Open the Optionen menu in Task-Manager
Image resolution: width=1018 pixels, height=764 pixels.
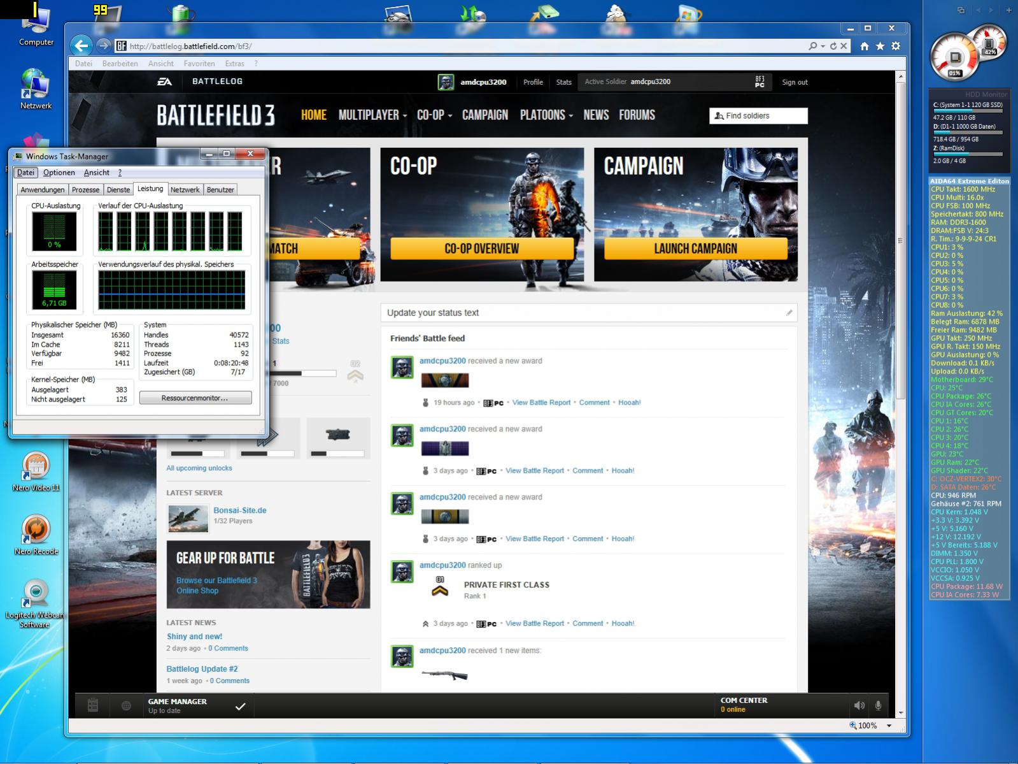click(x=59, y=172)
